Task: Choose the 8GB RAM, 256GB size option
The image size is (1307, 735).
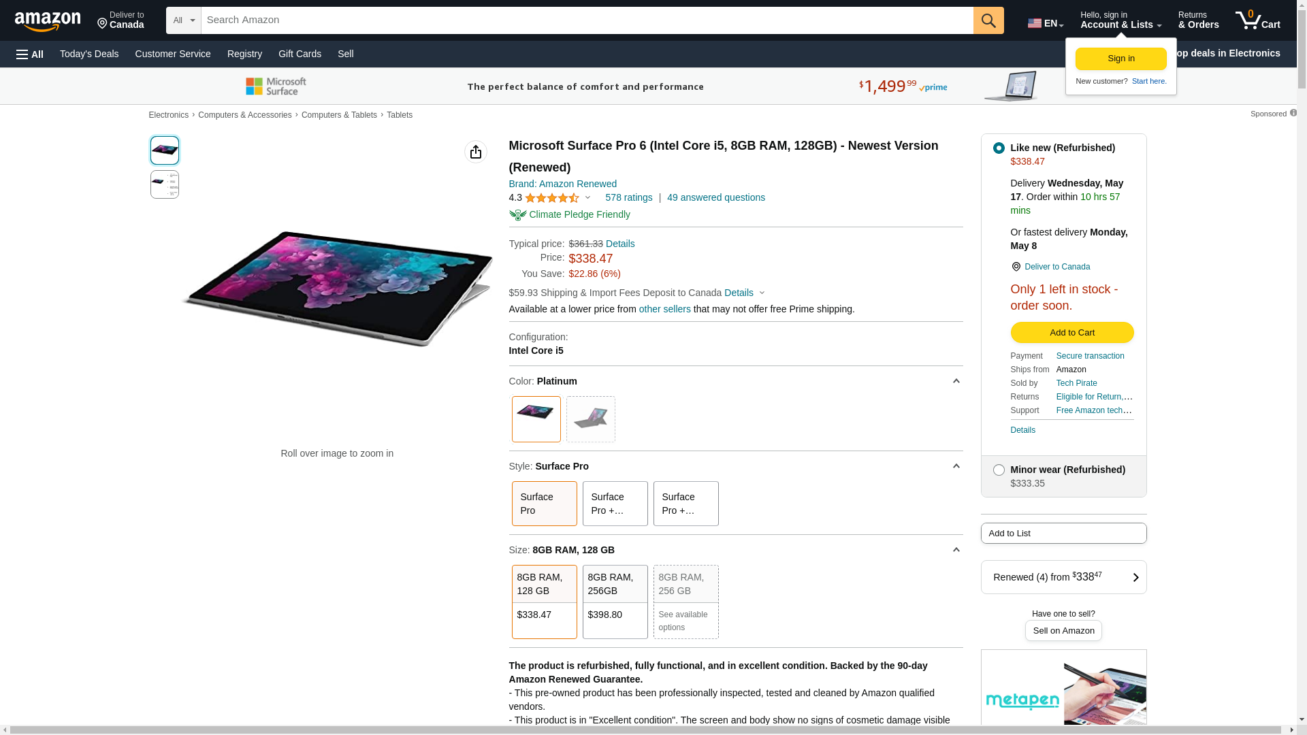Action: point(615,602)
